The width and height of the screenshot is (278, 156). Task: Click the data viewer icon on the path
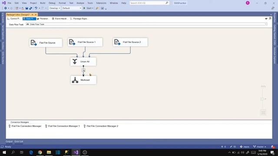point(83,70)
